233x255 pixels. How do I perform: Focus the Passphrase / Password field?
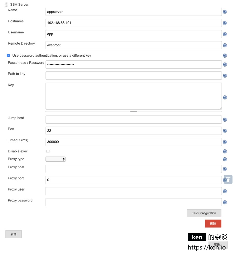[134, 65]
